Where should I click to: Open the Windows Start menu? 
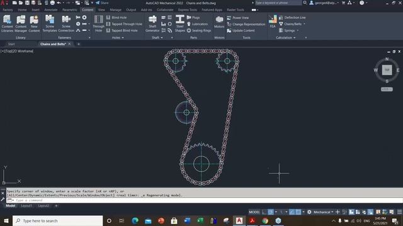(x=6, y=220)
